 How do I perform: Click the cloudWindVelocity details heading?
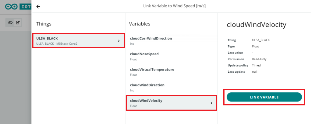(257, 25)
